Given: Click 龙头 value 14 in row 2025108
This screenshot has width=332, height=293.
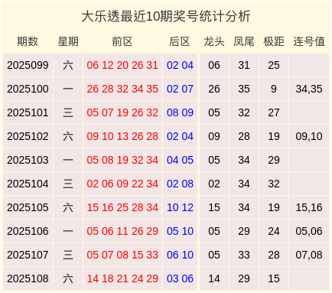Looking at the screenshot, I should [x=214, y=278].
